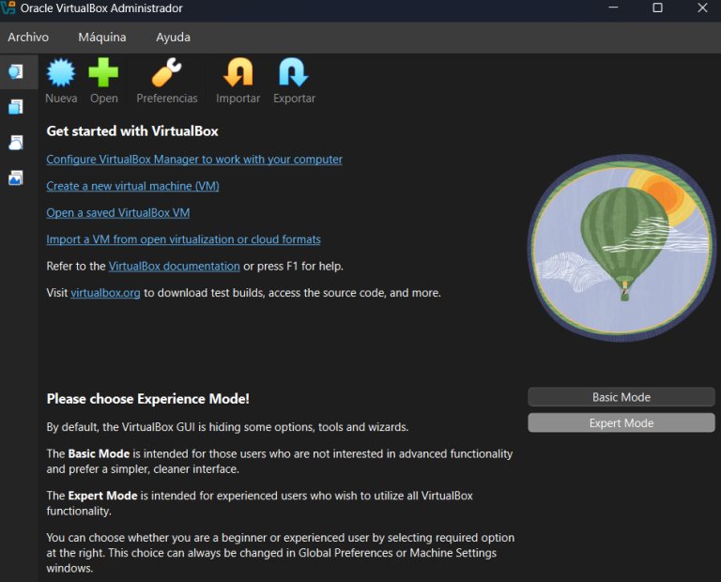
Task: Click the blue Exportar arrow icon
Action: pyautogui.click(x=294, y=73)
